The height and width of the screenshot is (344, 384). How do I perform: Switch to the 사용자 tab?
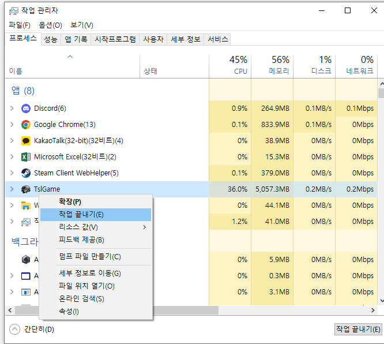coord(153,39)
